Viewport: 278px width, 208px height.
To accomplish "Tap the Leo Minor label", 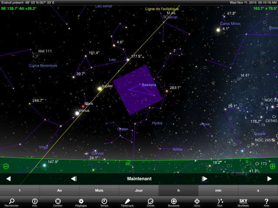I will (104, 6).
